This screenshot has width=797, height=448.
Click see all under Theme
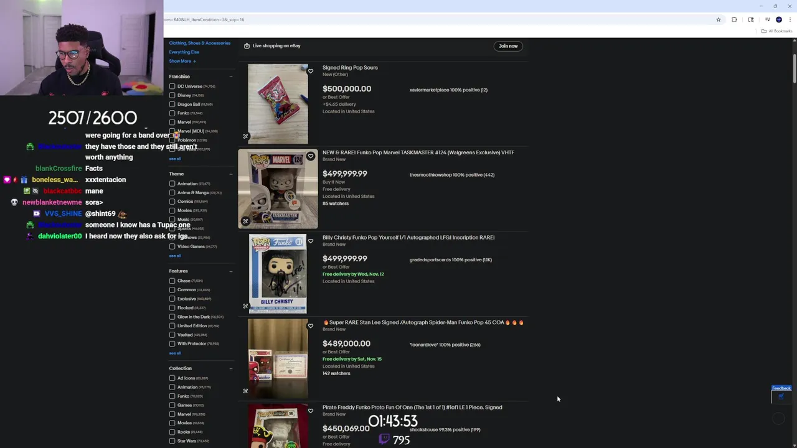(x=175, y=256)
